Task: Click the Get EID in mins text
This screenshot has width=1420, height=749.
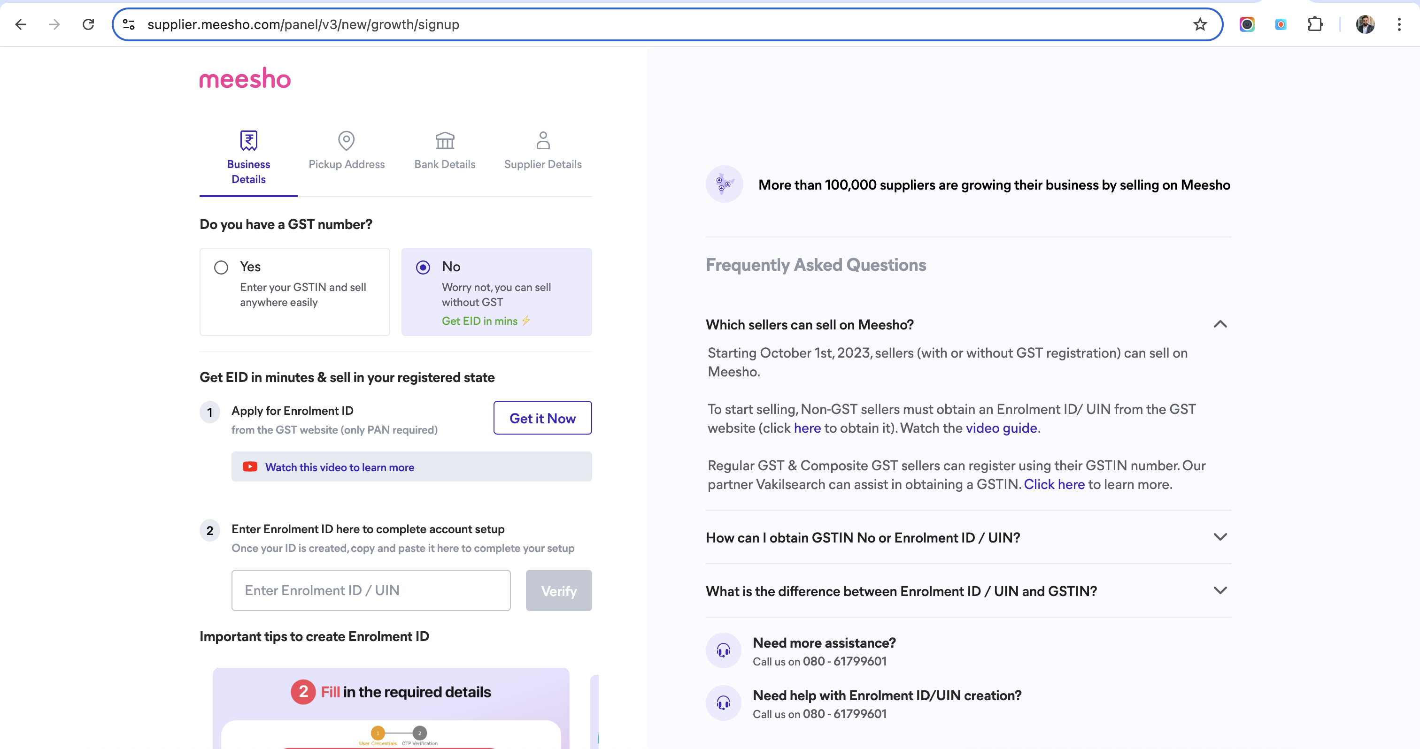Action: pos(479,321)
